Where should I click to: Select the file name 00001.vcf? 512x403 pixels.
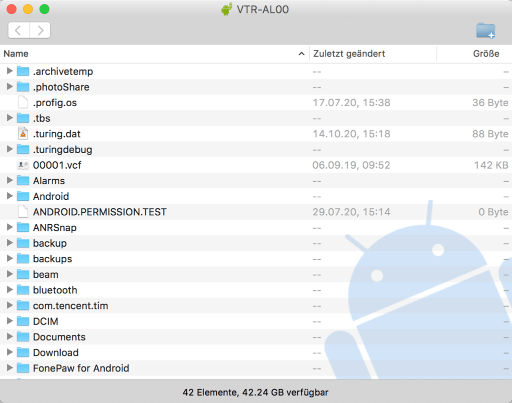[x=57, y=165]
